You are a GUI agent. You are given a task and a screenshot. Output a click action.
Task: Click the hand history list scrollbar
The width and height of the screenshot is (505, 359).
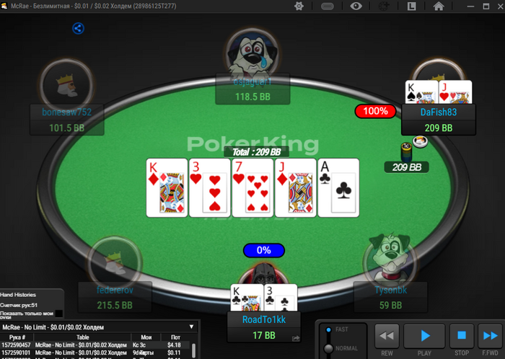(194, 350)
